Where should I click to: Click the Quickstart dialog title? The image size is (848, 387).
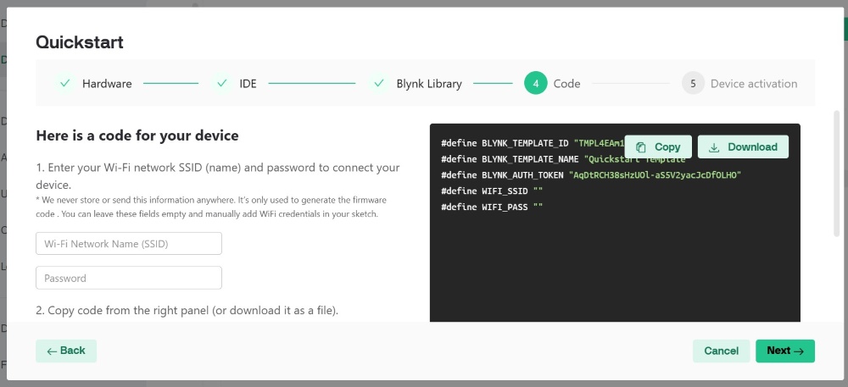pyautogui.click(x=80, y=42)
